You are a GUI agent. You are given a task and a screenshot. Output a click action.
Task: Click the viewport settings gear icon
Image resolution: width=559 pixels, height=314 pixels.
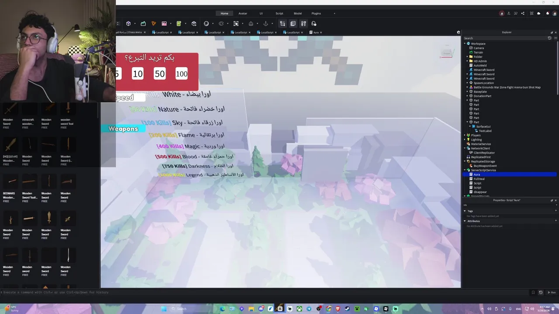(459, 32)
